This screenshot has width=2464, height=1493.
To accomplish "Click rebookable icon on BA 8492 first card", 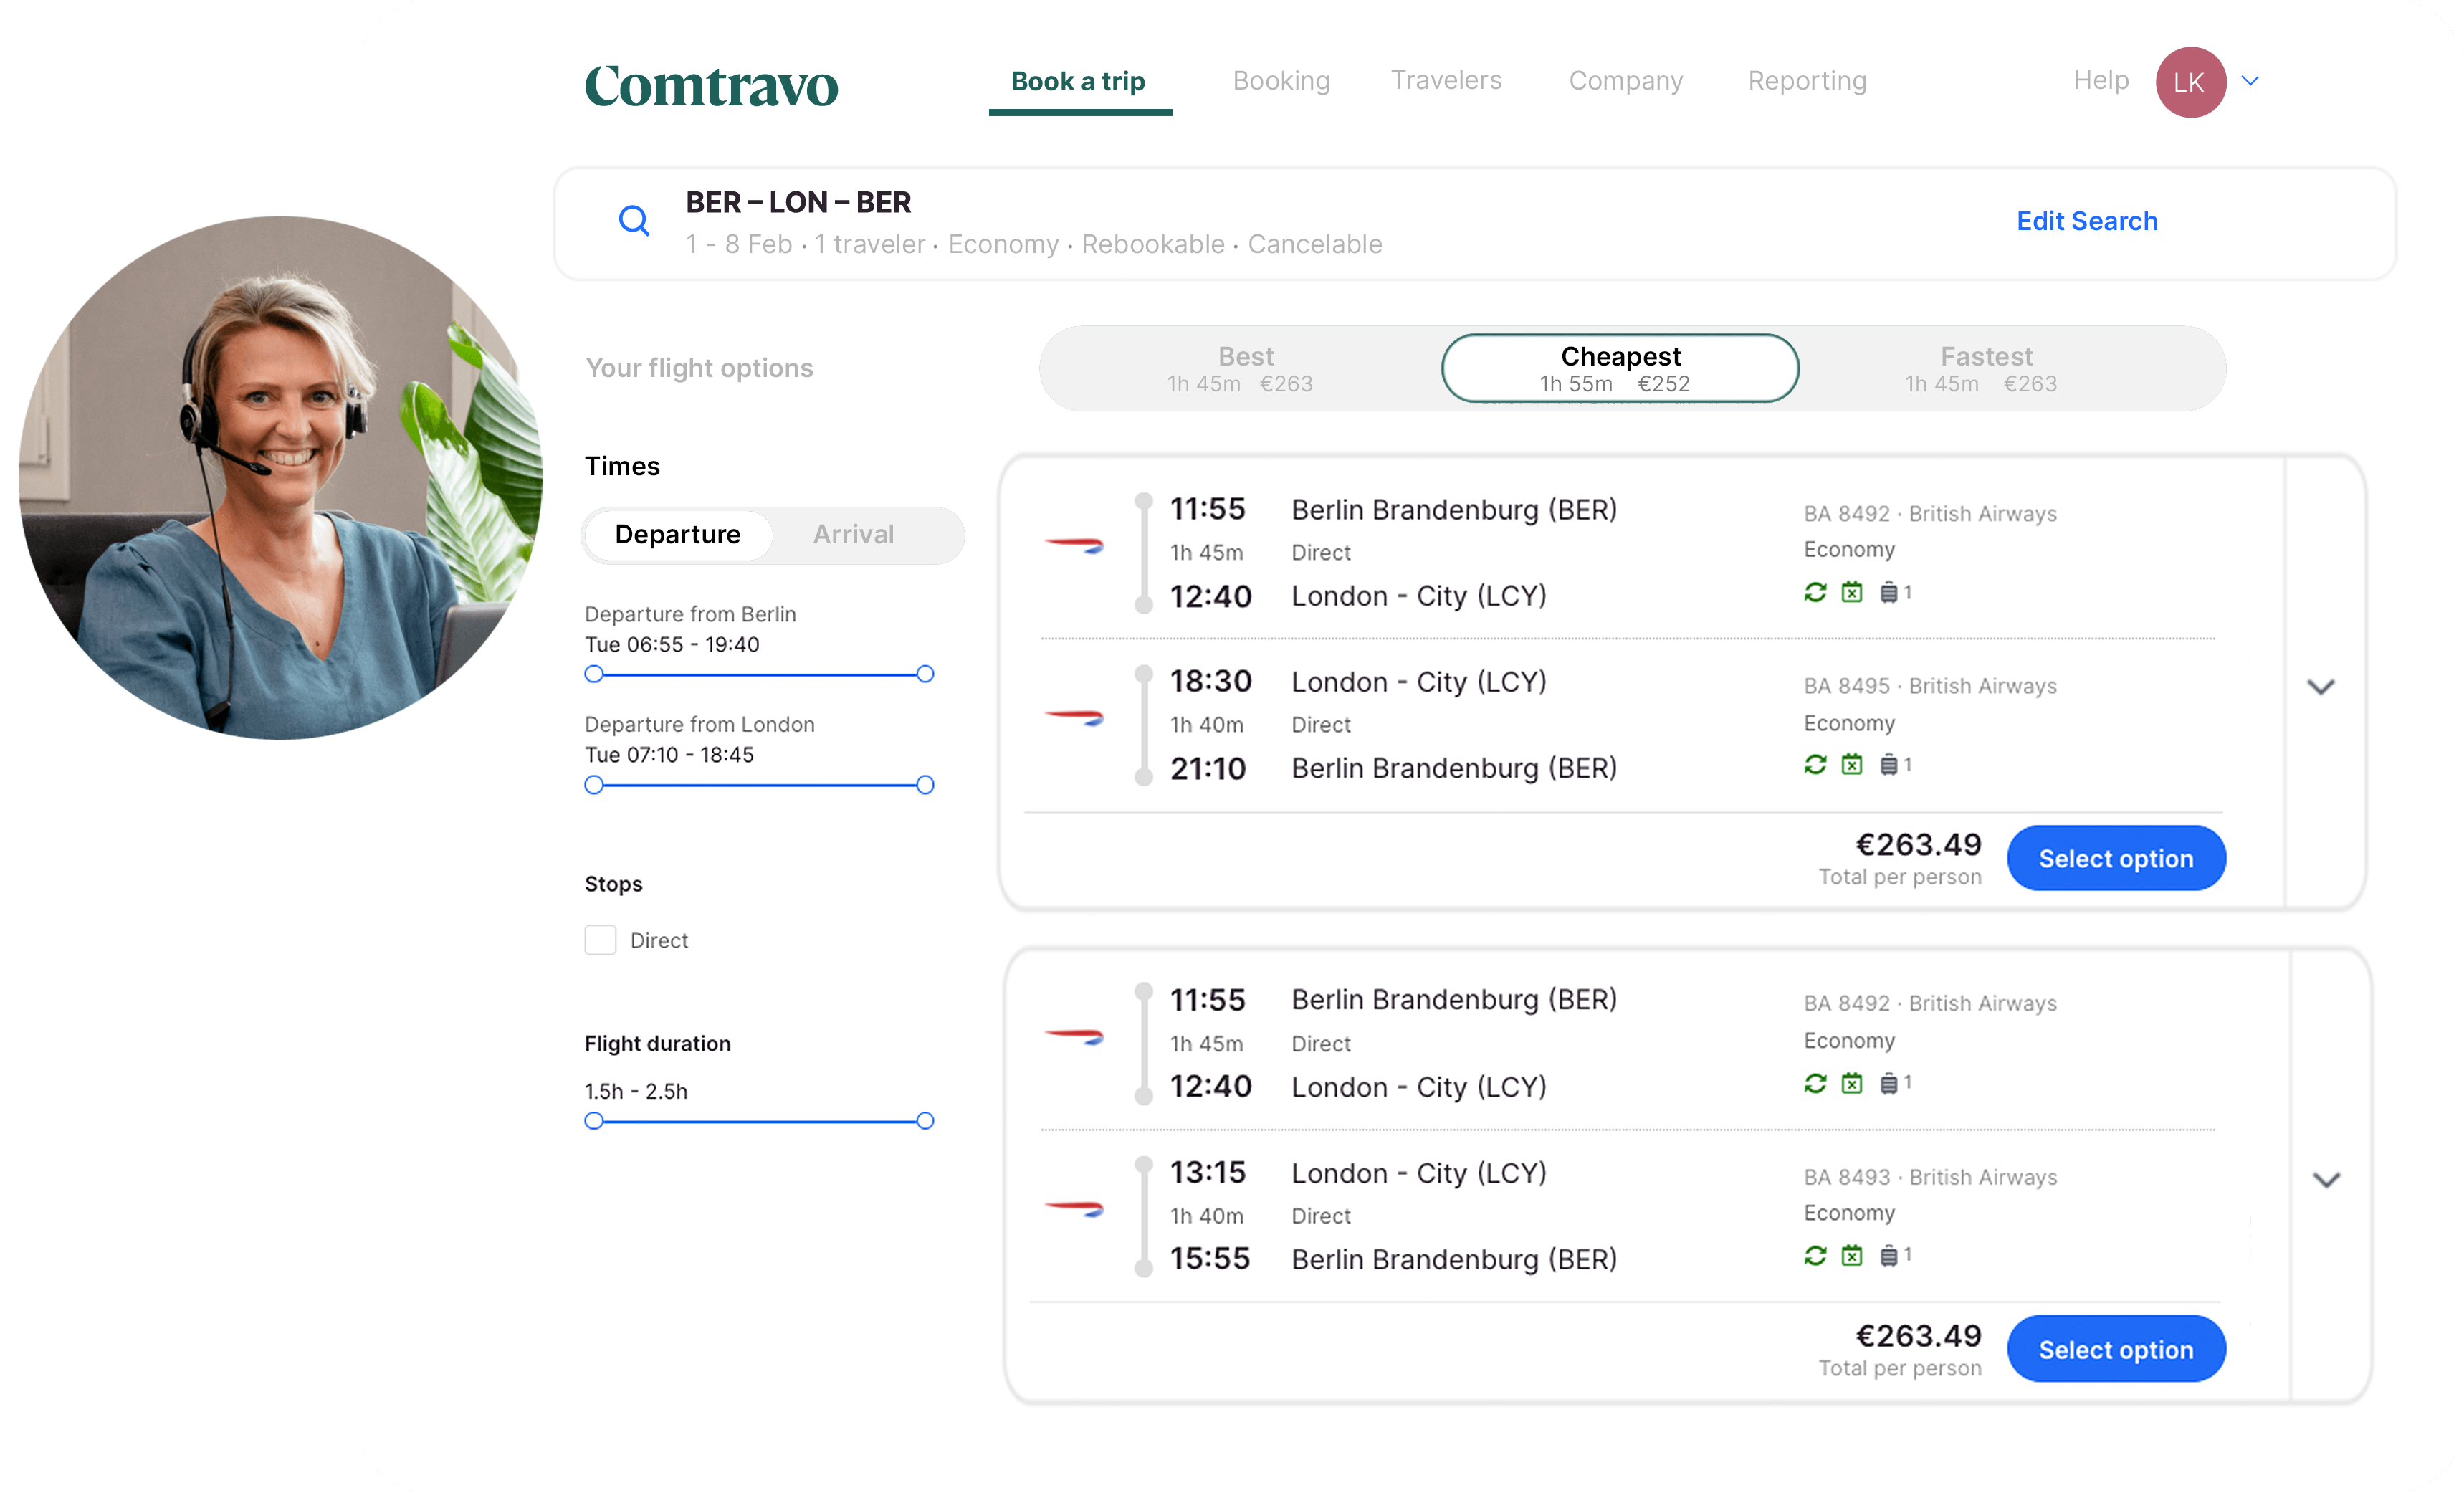I will point(1815,593).
